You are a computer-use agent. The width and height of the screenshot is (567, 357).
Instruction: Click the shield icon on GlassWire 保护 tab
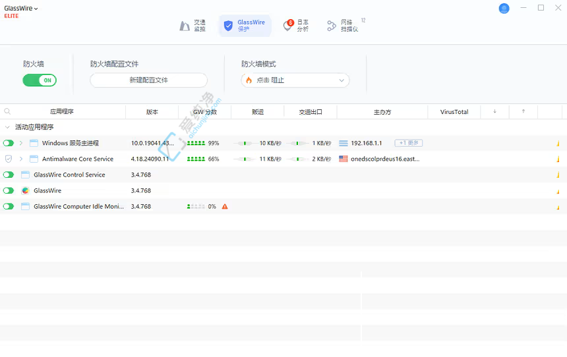click(228, 26)
